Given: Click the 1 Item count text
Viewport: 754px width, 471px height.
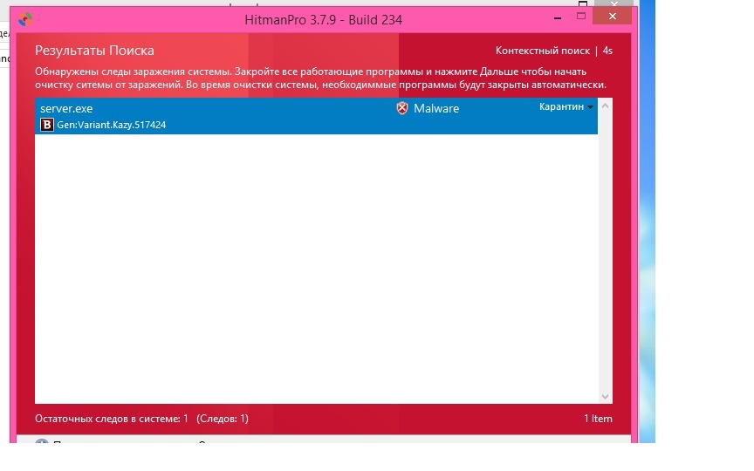Looking at the screenshot, I should point(598,419).
